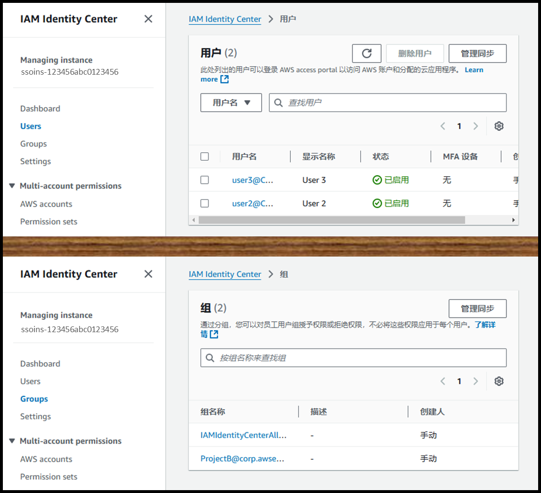Go to next page of groups
This screenshot has width=541, height=493.
coord(476,381)
